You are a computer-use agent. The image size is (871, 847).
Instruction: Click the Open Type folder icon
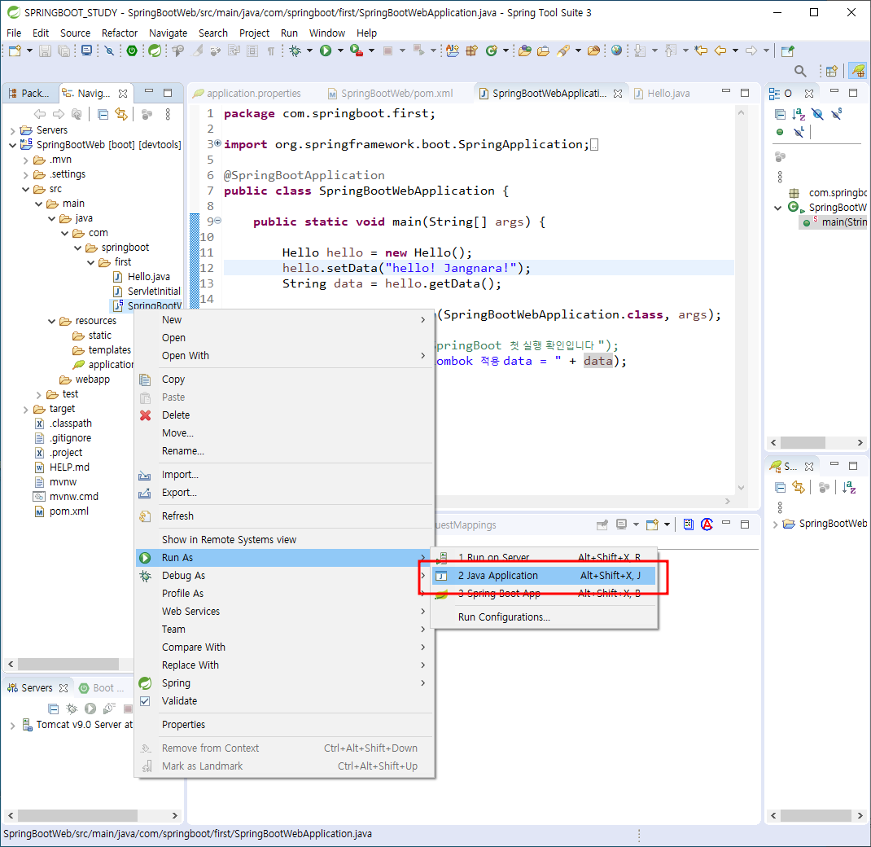tap(524, 51)
